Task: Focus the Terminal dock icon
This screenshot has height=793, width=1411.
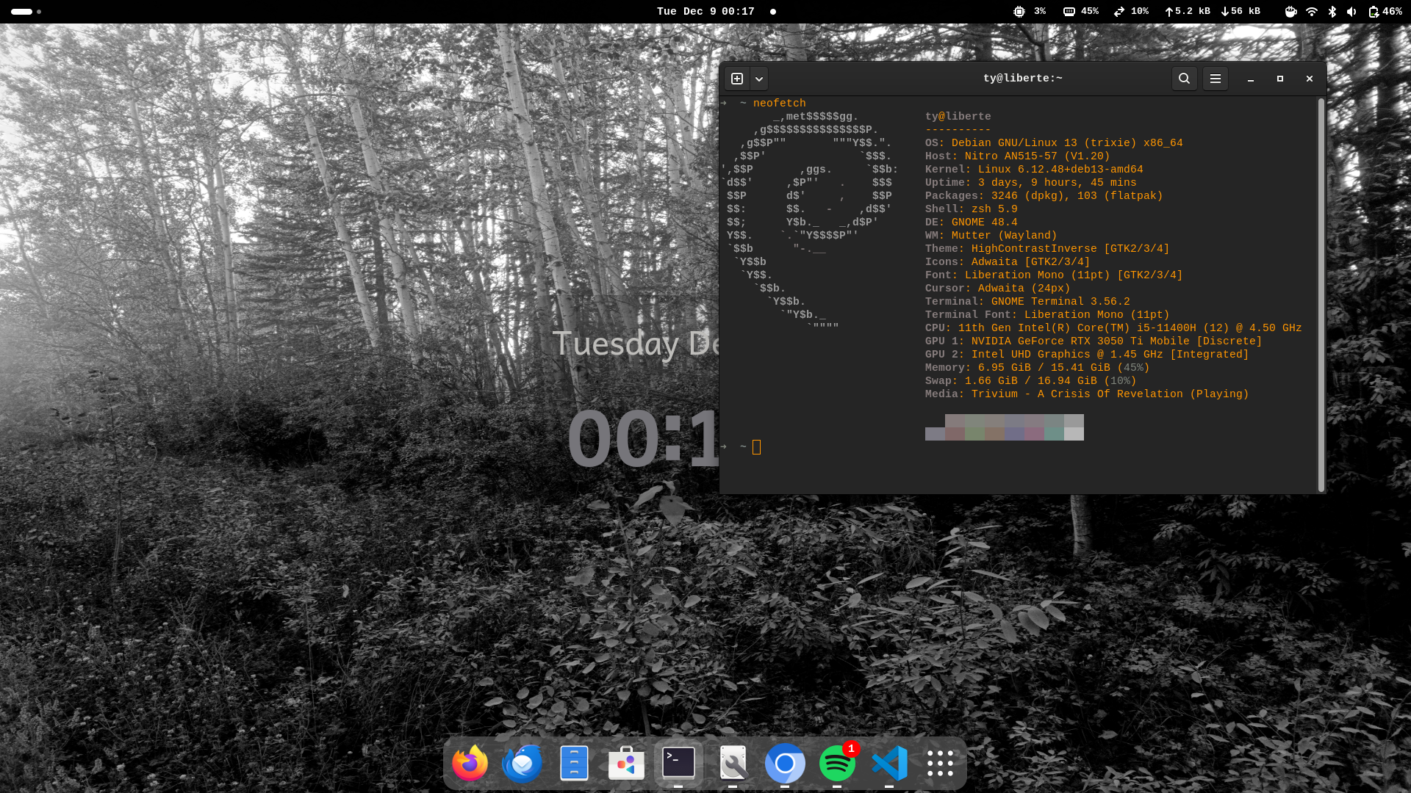Action: click(x=678, y=764)
